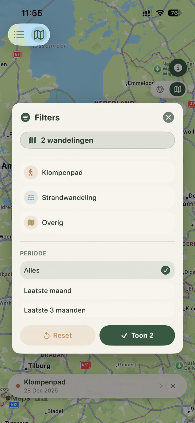The image size is (195, 423).
Task: Click the filter funnel icon next to Filters
Action: pos(25,117)
